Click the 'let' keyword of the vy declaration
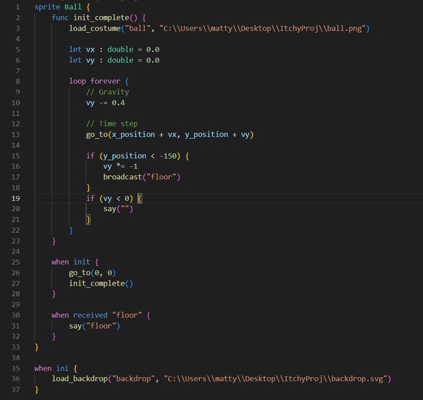Image resolution: width=423 pixels, height=400 pixels. tap(75, 60)
